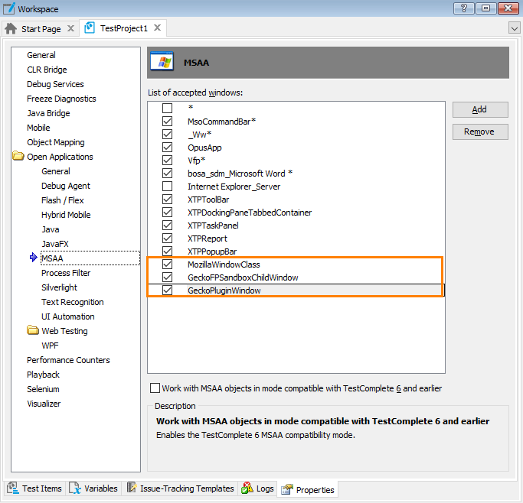The height and width of the screenshot is (503, 523).
Task: Click the Logs tab icon
Action: point(247,488)
